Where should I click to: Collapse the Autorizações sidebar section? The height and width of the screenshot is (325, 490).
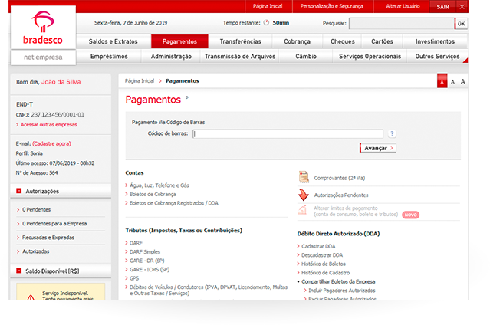point(18,192)
